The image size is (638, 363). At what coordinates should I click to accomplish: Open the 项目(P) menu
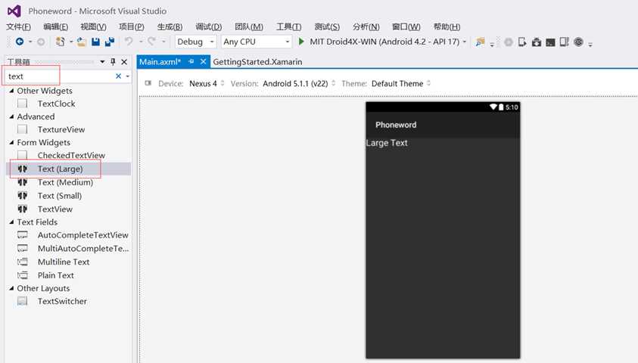point(132,26)
